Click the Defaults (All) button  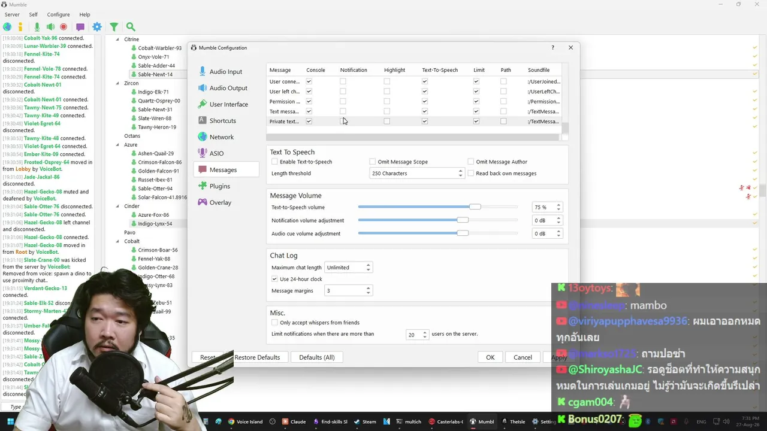click(x=317, y=357)
